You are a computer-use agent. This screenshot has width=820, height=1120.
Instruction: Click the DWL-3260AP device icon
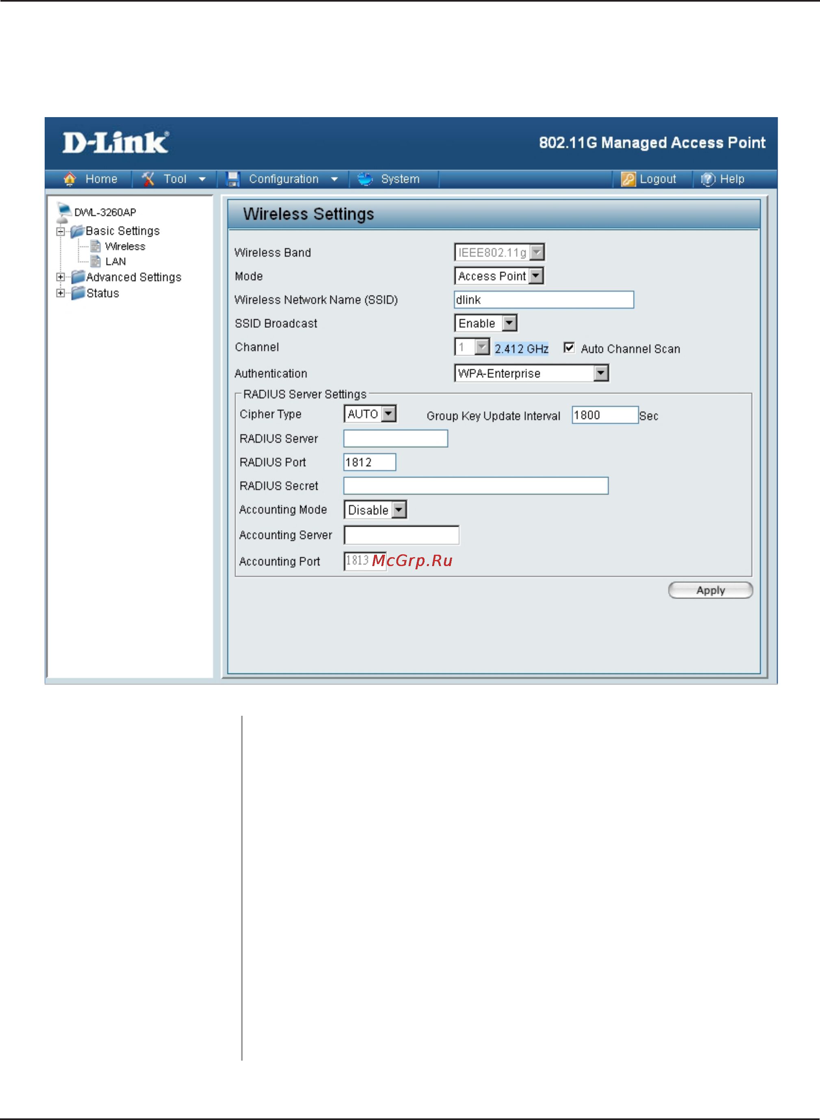coord(63,212)
